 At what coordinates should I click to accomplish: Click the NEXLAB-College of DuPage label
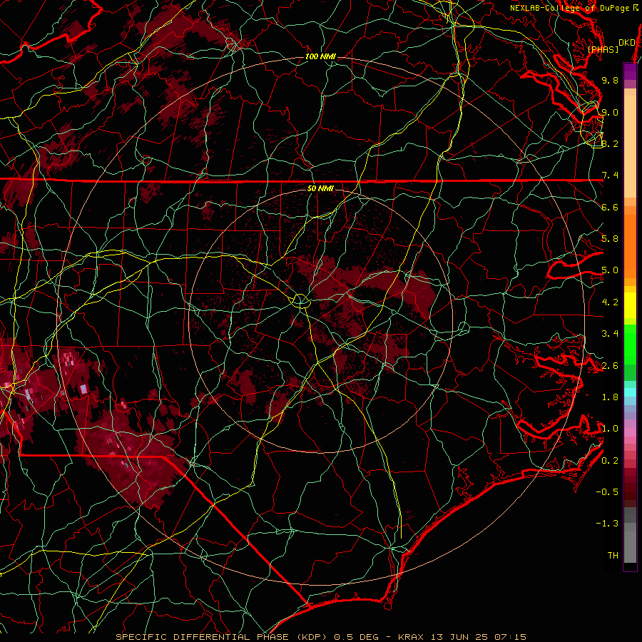[x=571, y=8]
